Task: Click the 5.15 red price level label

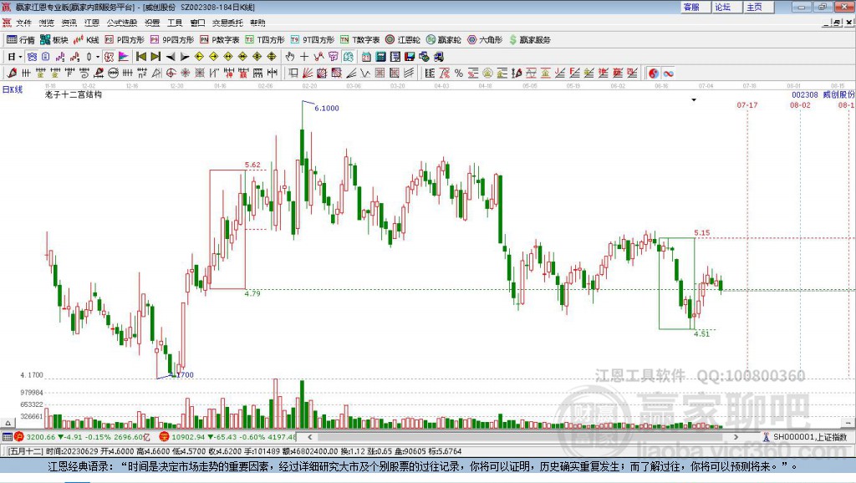Action: tap(702, 232)
